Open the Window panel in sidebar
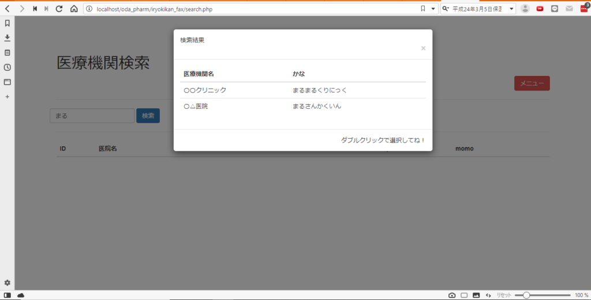The height and width of the screenshot is (300, 591). pyautogui.click(x=8, y=82)
